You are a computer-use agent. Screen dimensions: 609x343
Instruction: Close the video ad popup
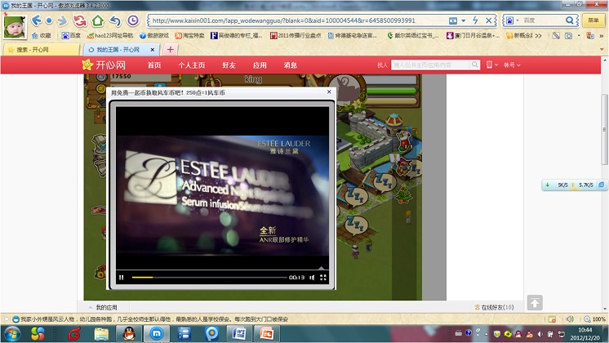click(x=329, y=91)
